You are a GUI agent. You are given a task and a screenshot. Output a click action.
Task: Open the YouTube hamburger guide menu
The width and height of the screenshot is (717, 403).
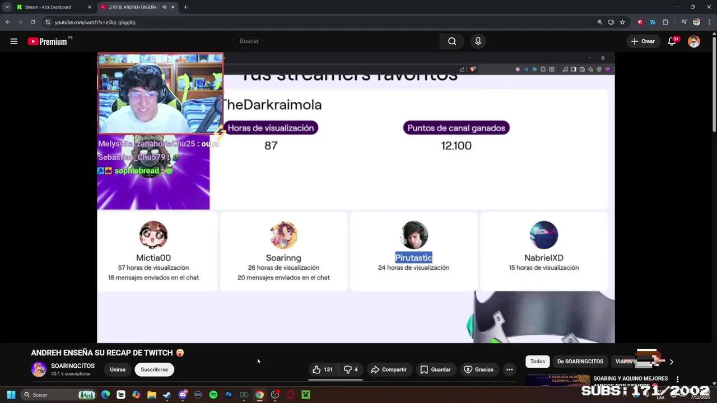(13, 41)
